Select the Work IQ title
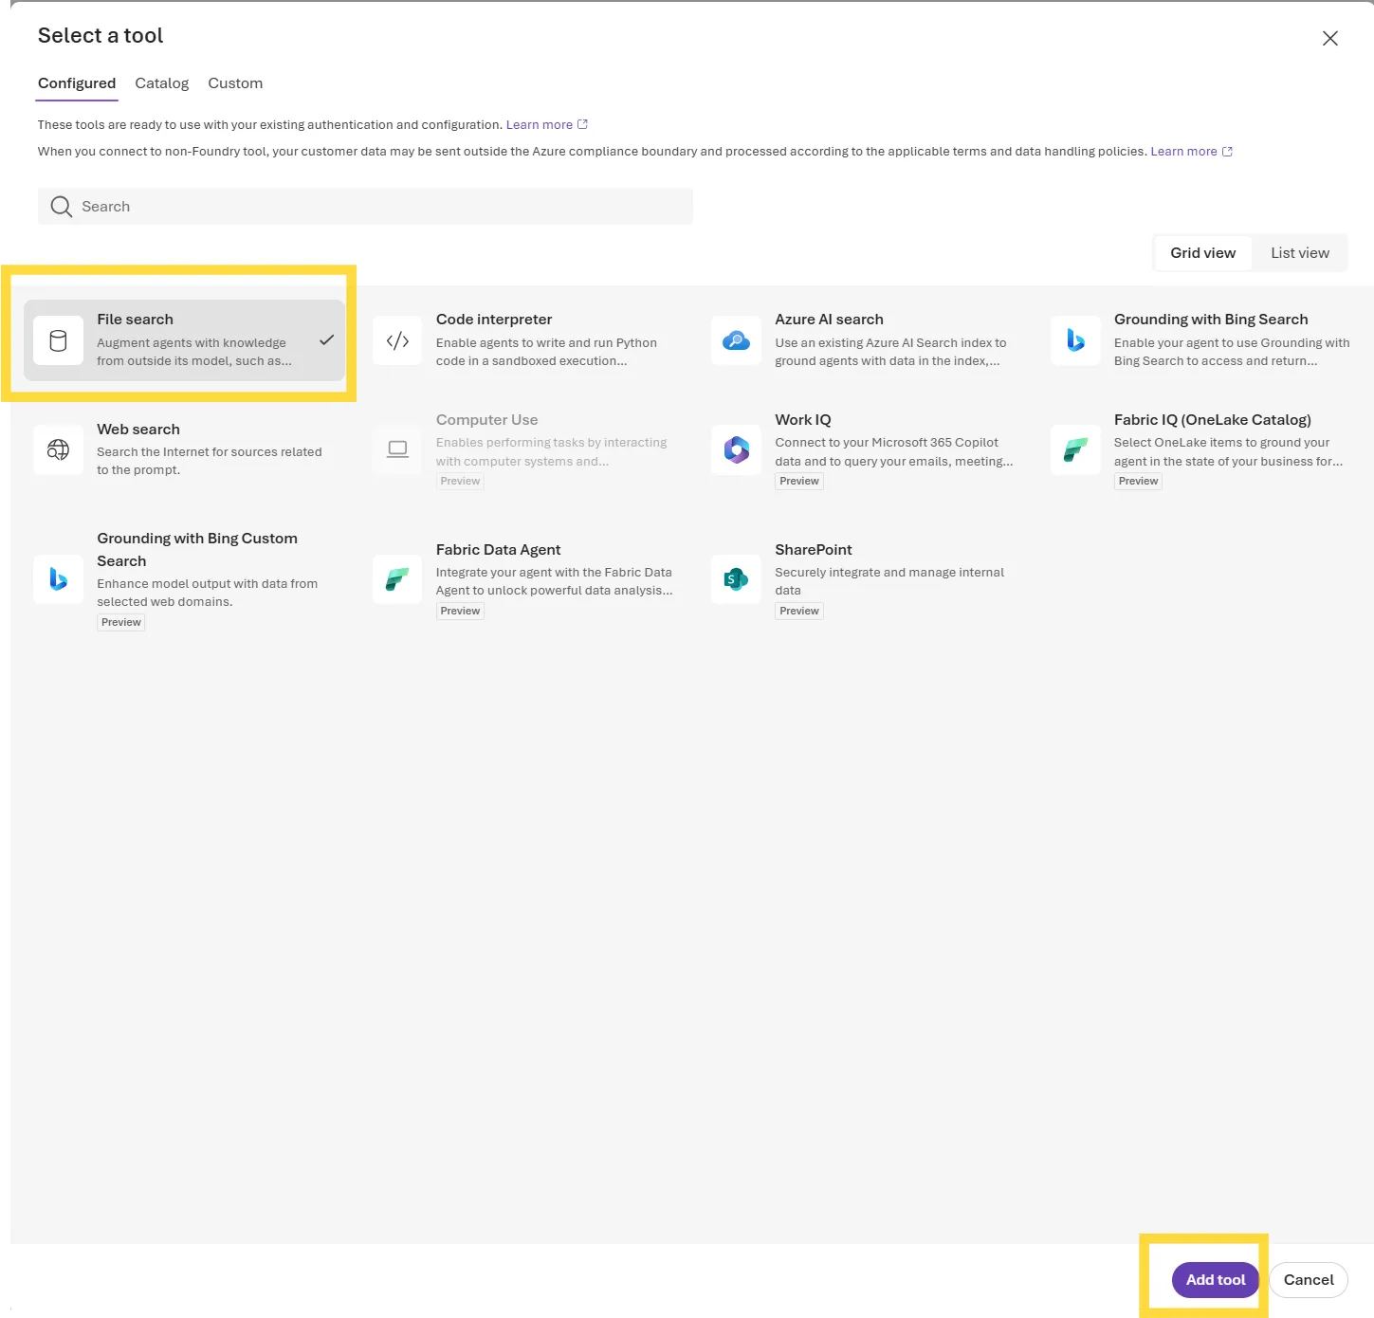Image resolution: width=1374 pixels, height=1318 pixels. point(803,420)
